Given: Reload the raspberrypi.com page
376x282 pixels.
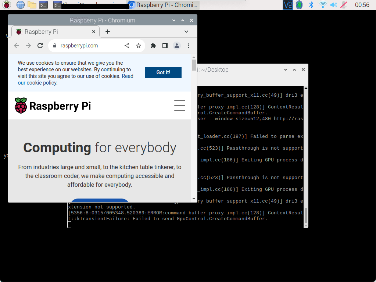Looking at the screenshot, I should (x=40, y=46).
